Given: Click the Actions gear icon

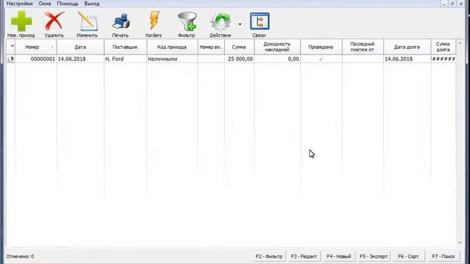Looking at the screenshot, I should point(220,21).
